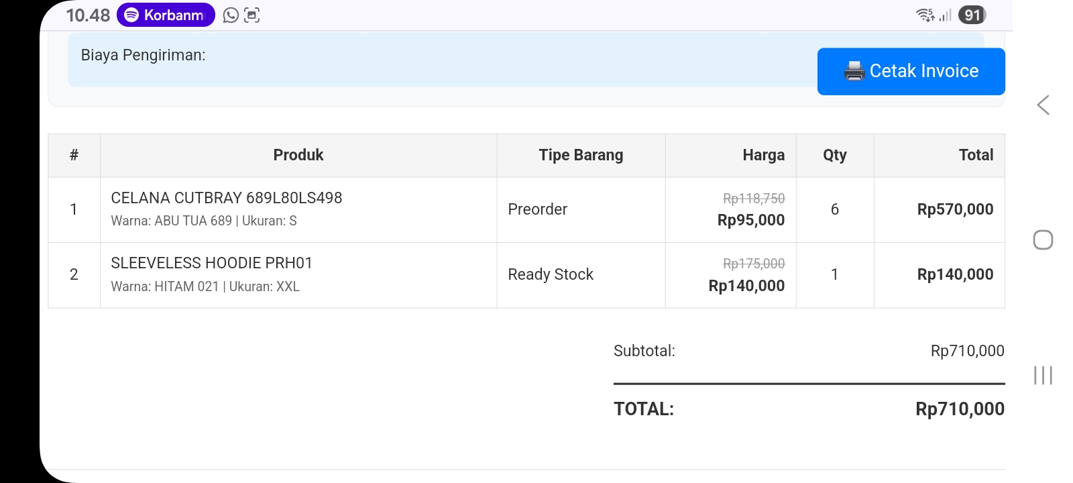Click the Total column header
Image resolution: width=1073 pixels, height=483 pixels.
(x=976, y=155)
